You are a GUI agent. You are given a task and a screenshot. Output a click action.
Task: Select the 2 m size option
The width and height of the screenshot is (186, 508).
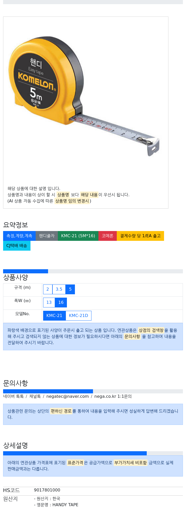click(x=48, y=289)
